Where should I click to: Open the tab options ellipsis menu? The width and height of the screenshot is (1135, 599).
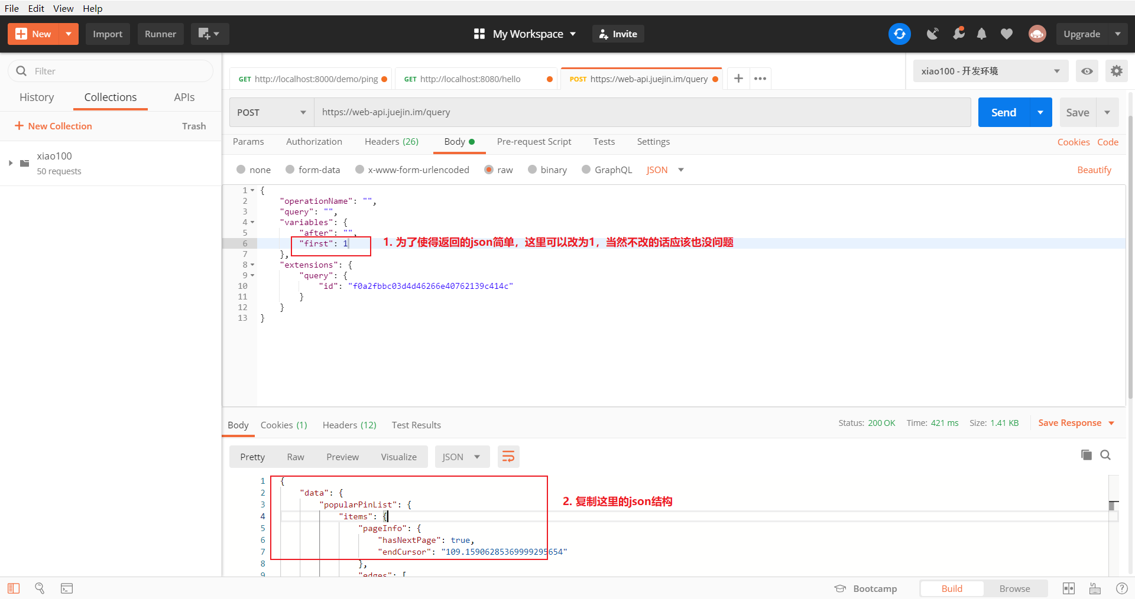760,79
